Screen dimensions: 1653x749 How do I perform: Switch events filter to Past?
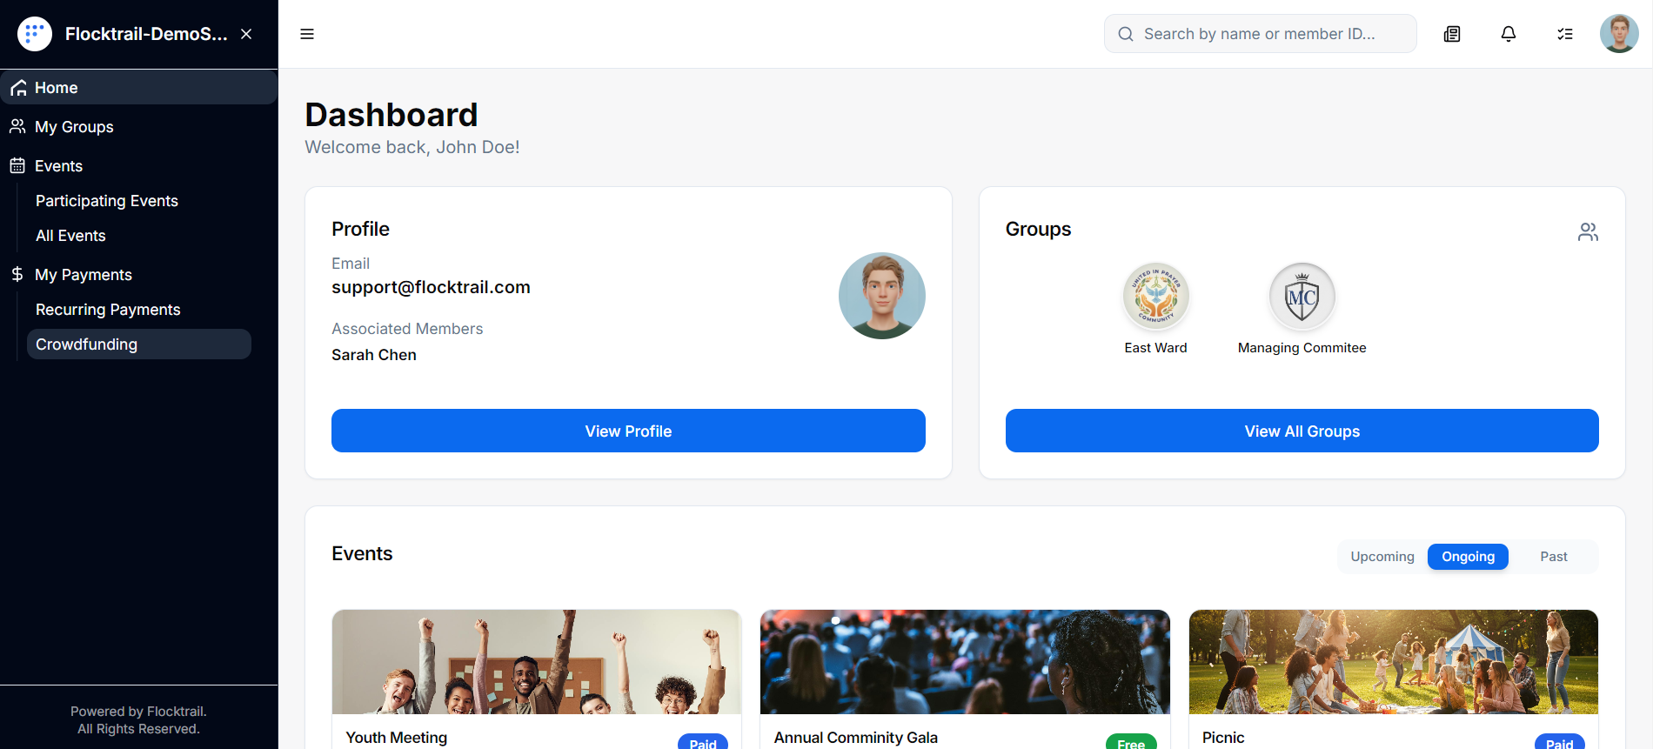click(1554, 556)
